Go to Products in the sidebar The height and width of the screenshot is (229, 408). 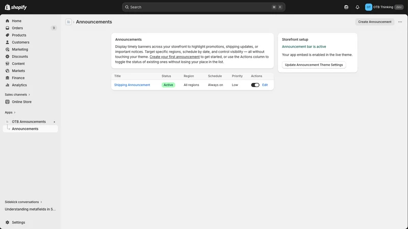(30, 35)
